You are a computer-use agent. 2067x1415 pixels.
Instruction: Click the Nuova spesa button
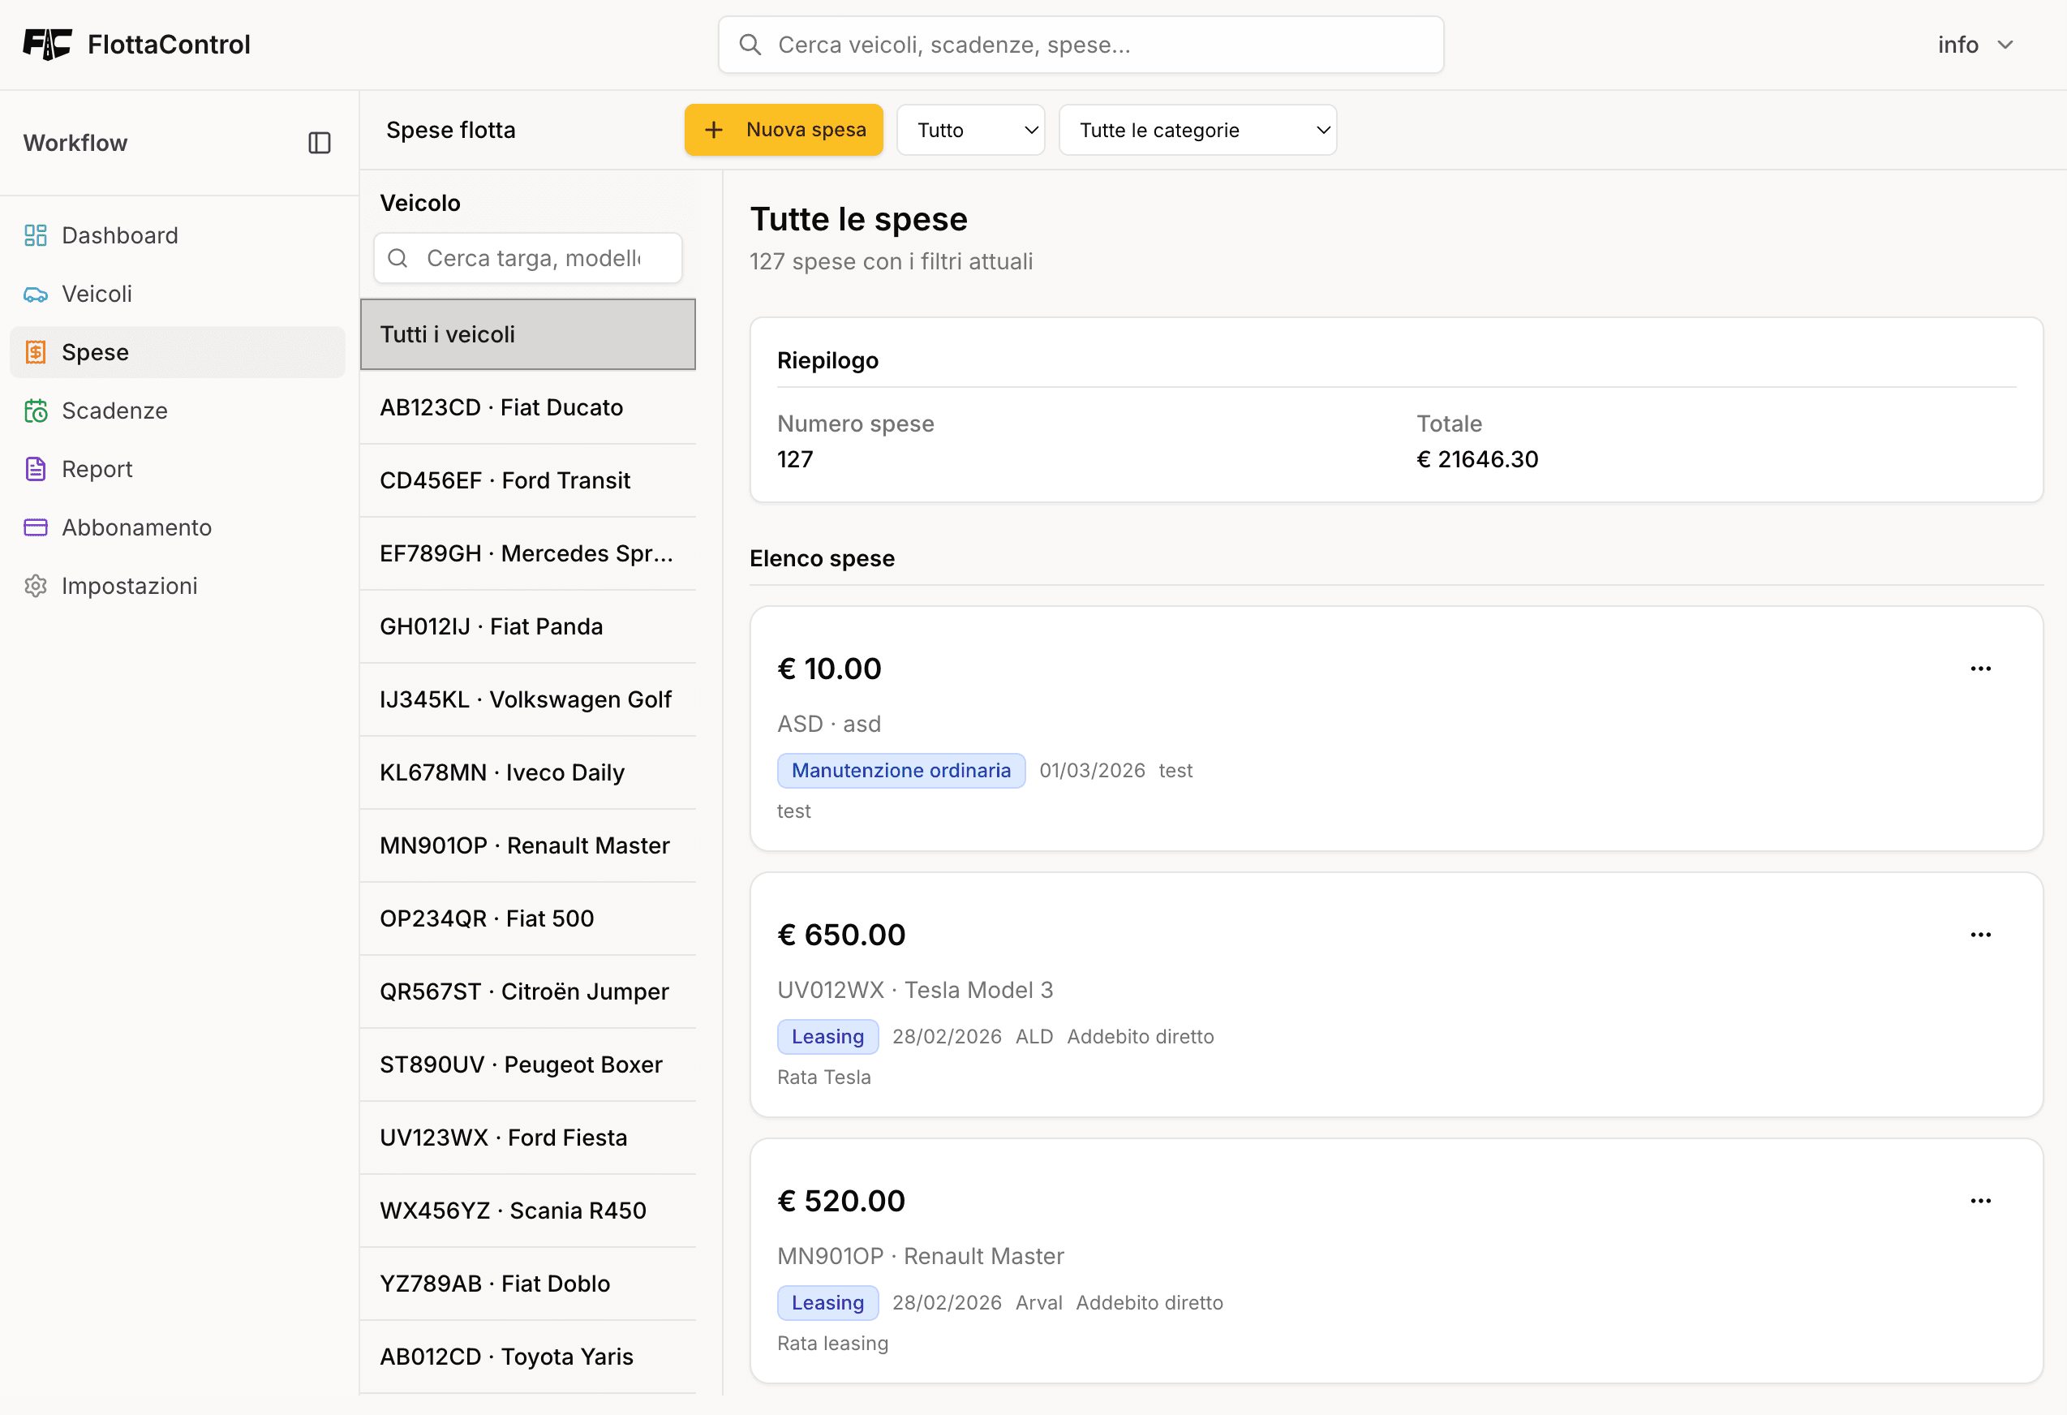point(783,131)
